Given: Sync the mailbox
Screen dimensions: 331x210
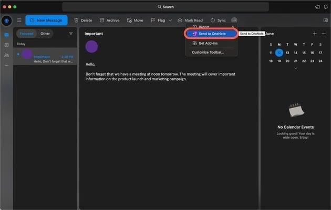Looking at the screenshot, I should pos(218,20).
